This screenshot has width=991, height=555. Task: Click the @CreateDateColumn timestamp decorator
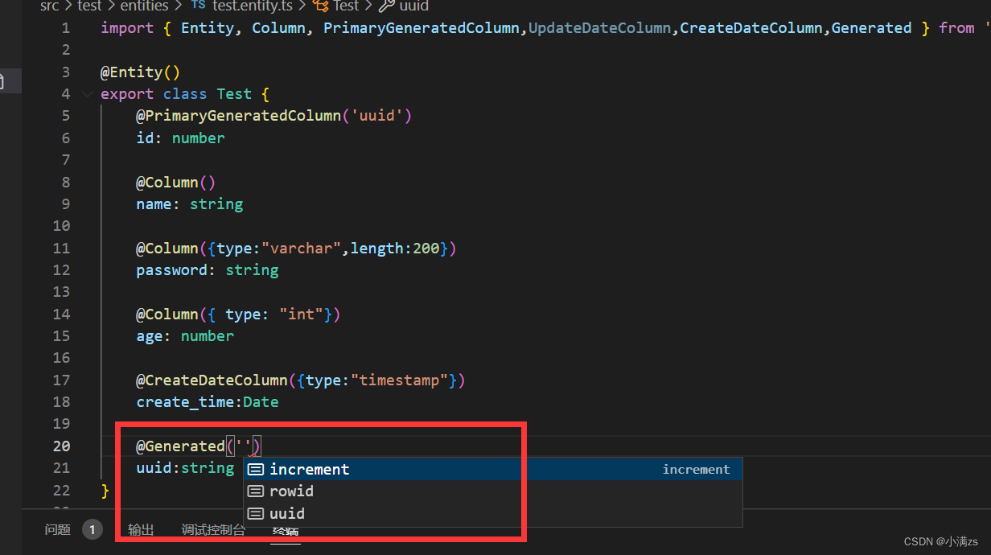tap(301, 380)
